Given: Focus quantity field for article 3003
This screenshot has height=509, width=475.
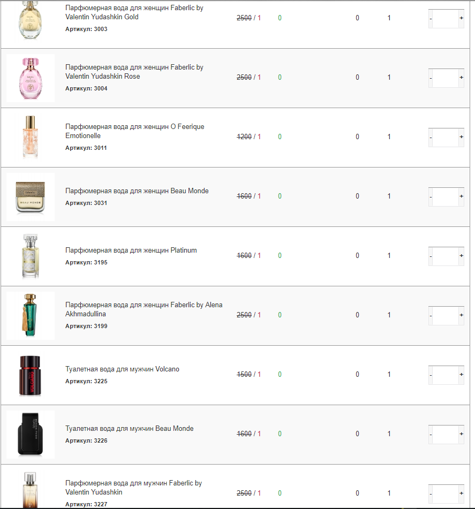Looking at the screenshot, I should click(x=446, y=19).
